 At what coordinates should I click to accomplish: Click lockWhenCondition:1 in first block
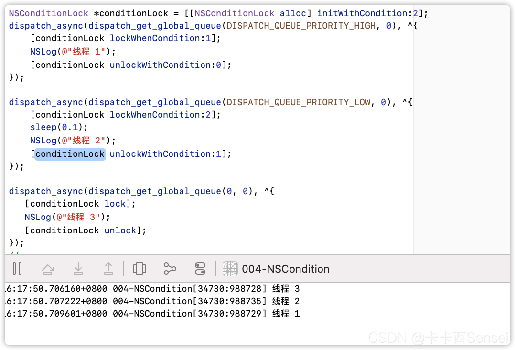[161, 38]
